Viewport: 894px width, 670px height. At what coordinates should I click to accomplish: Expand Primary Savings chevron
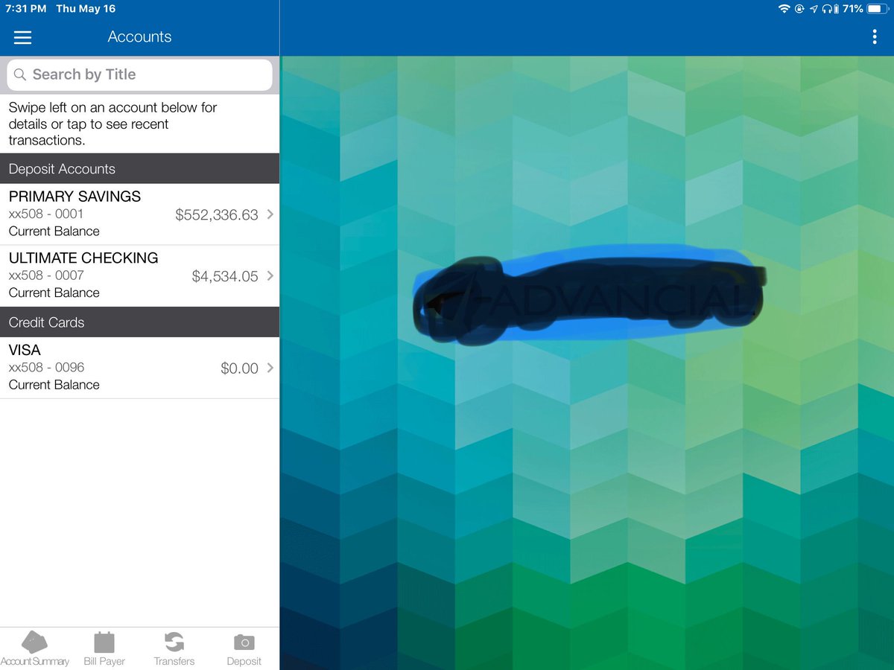270,214
